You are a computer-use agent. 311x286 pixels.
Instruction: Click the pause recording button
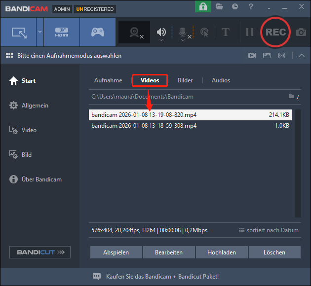pyautogui.click(x=250, y=32)
